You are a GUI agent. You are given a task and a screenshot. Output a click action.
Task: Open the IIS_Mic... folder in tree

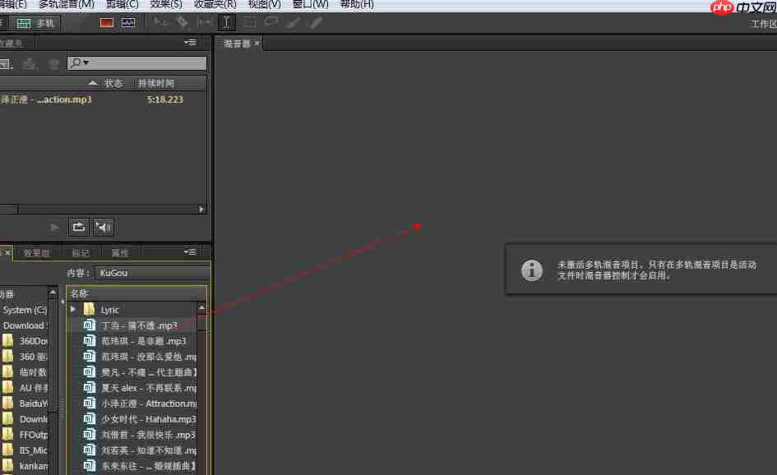(x=25, y=450)
